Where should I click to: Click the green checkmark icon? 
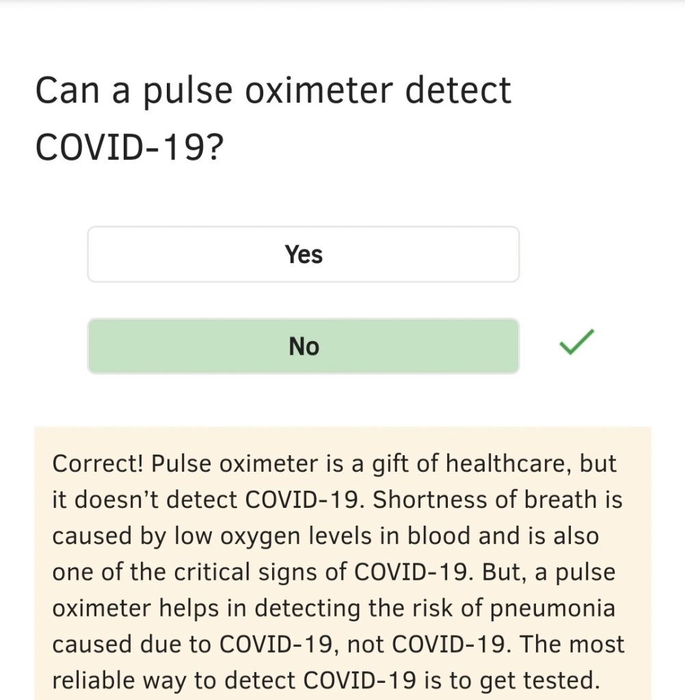[x=576, y=342]
